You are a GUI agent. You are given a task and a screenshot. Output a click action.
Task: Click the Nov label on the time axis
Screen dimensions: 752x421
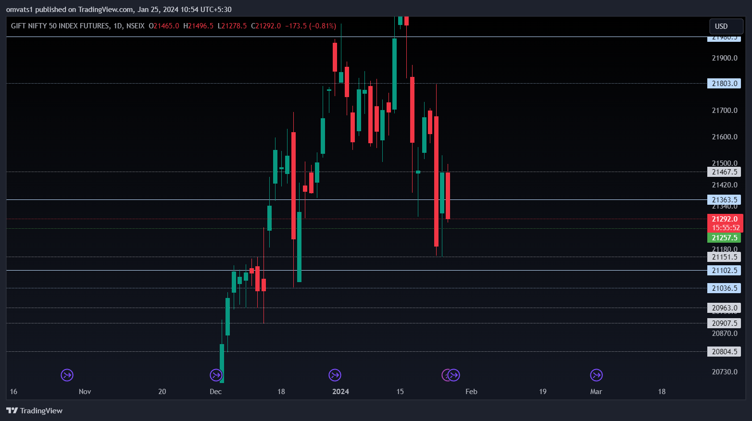click(85, 392)
